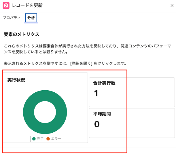
Task: Click the 実行状況 chart heading
Action: coord(16,80)
